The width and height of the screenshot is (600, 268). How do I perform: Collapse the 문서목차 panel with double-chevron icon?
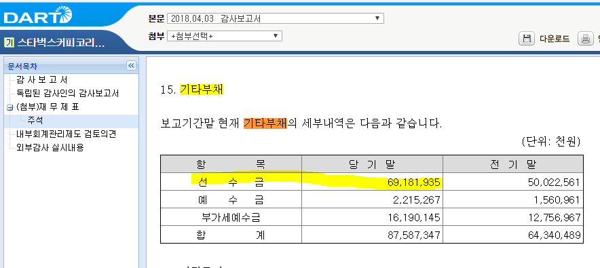tap(131, 66)
